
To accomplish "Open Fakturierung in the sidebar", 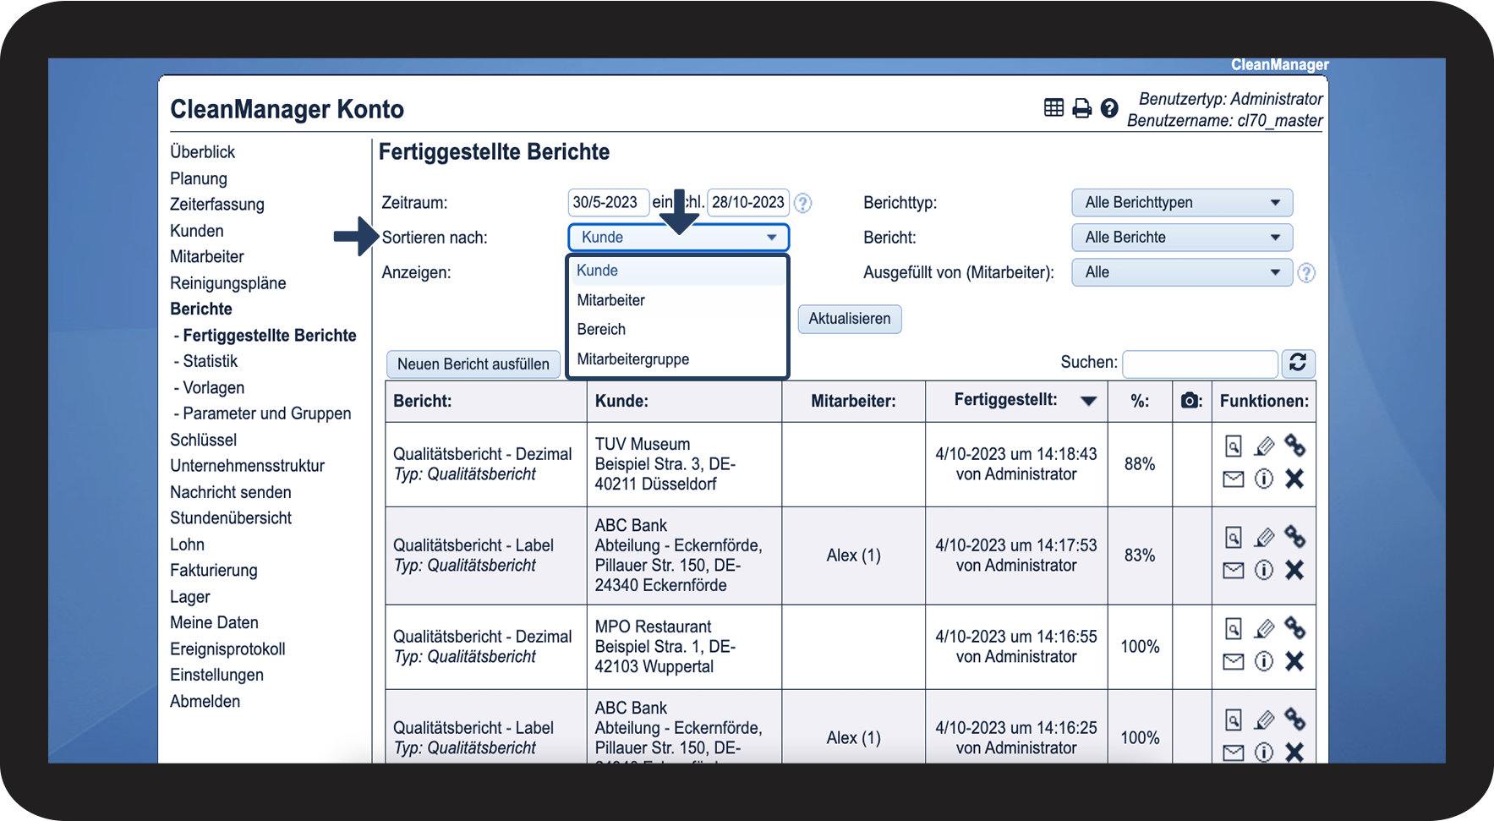I will tap(214, 571).
